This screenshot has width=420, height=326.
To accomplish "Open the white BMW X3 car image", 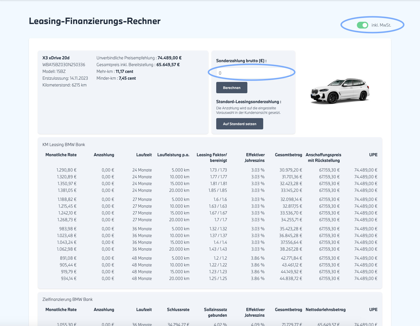I will [x=340, y=91].
